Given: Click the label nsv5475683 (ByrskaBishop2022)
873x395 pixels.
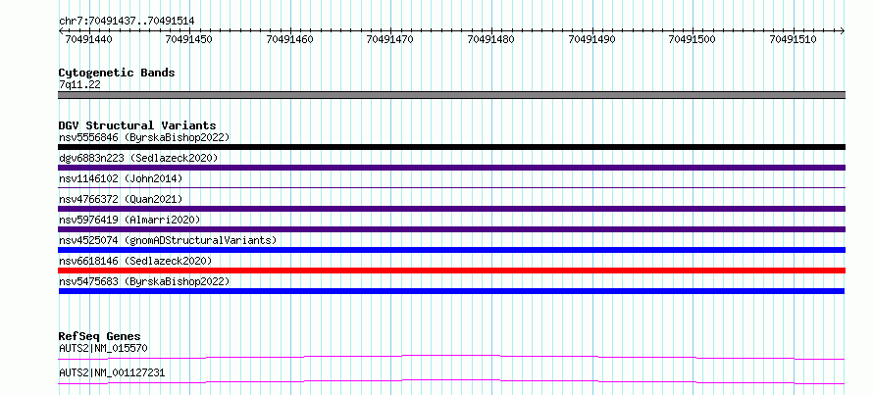Looking at the screenshot, I should 144,281.
